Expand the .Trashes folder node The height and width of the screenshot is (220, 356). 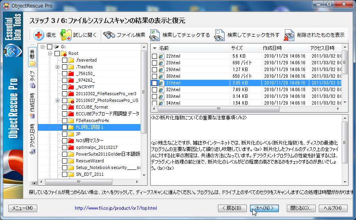[57, 67]
